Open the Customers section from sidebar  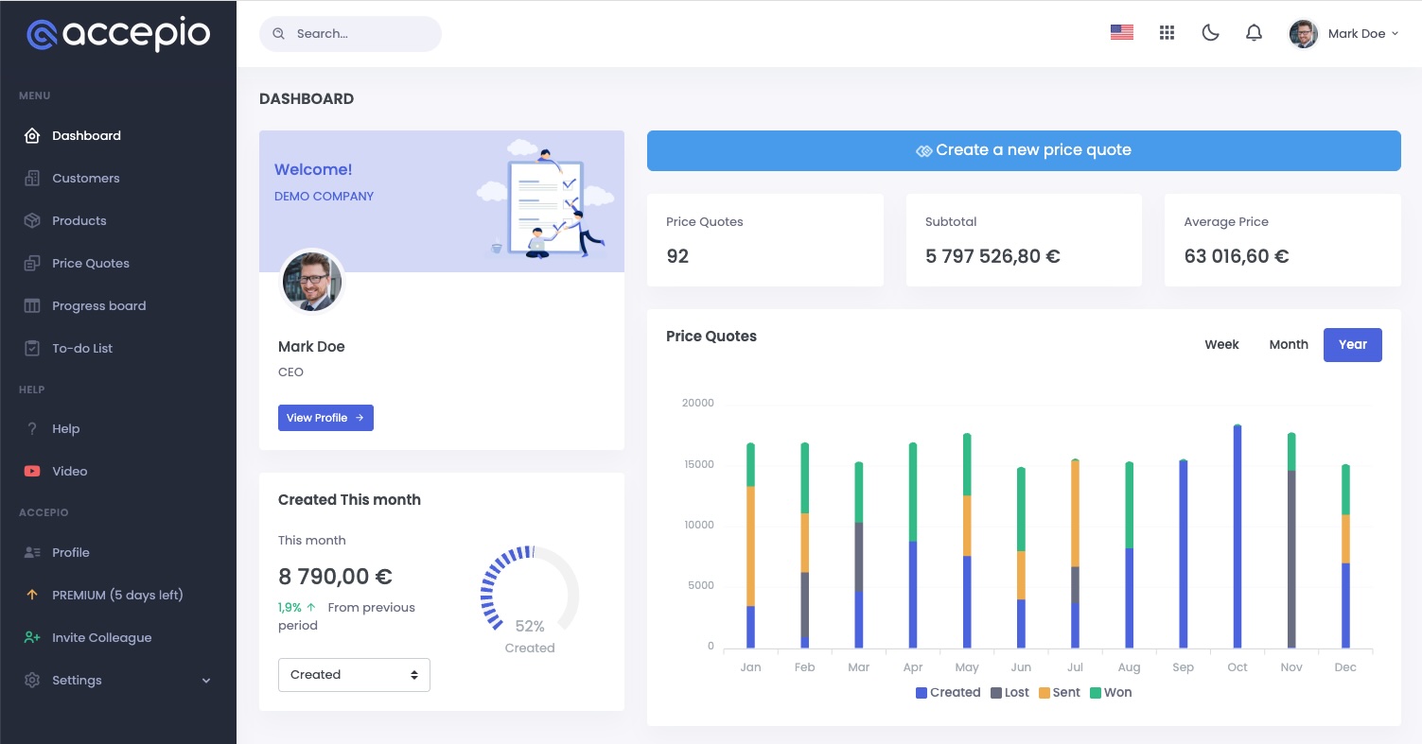click(86, 178)
